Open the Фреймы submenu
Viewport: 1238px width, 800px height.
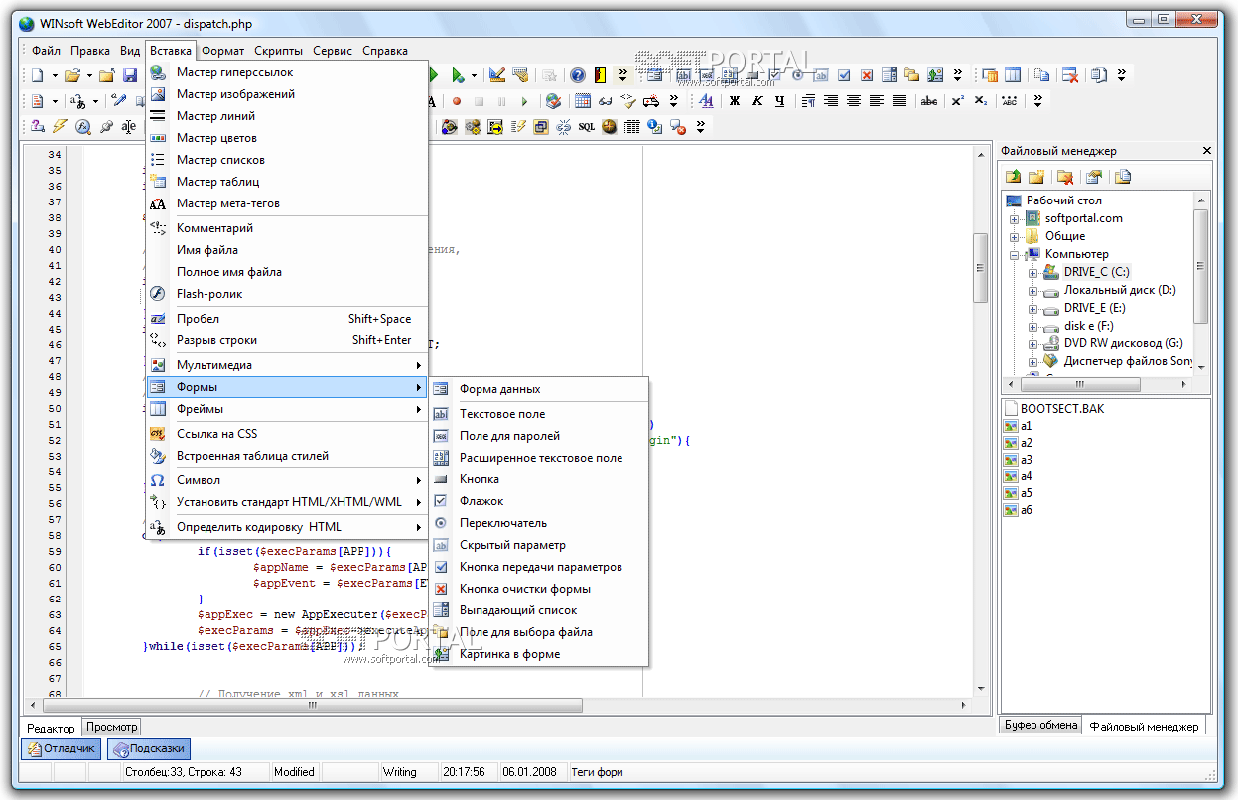point(287,409)
